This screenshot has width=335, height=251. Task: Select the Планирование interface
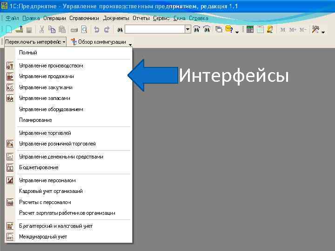click(x=68, y=120)
